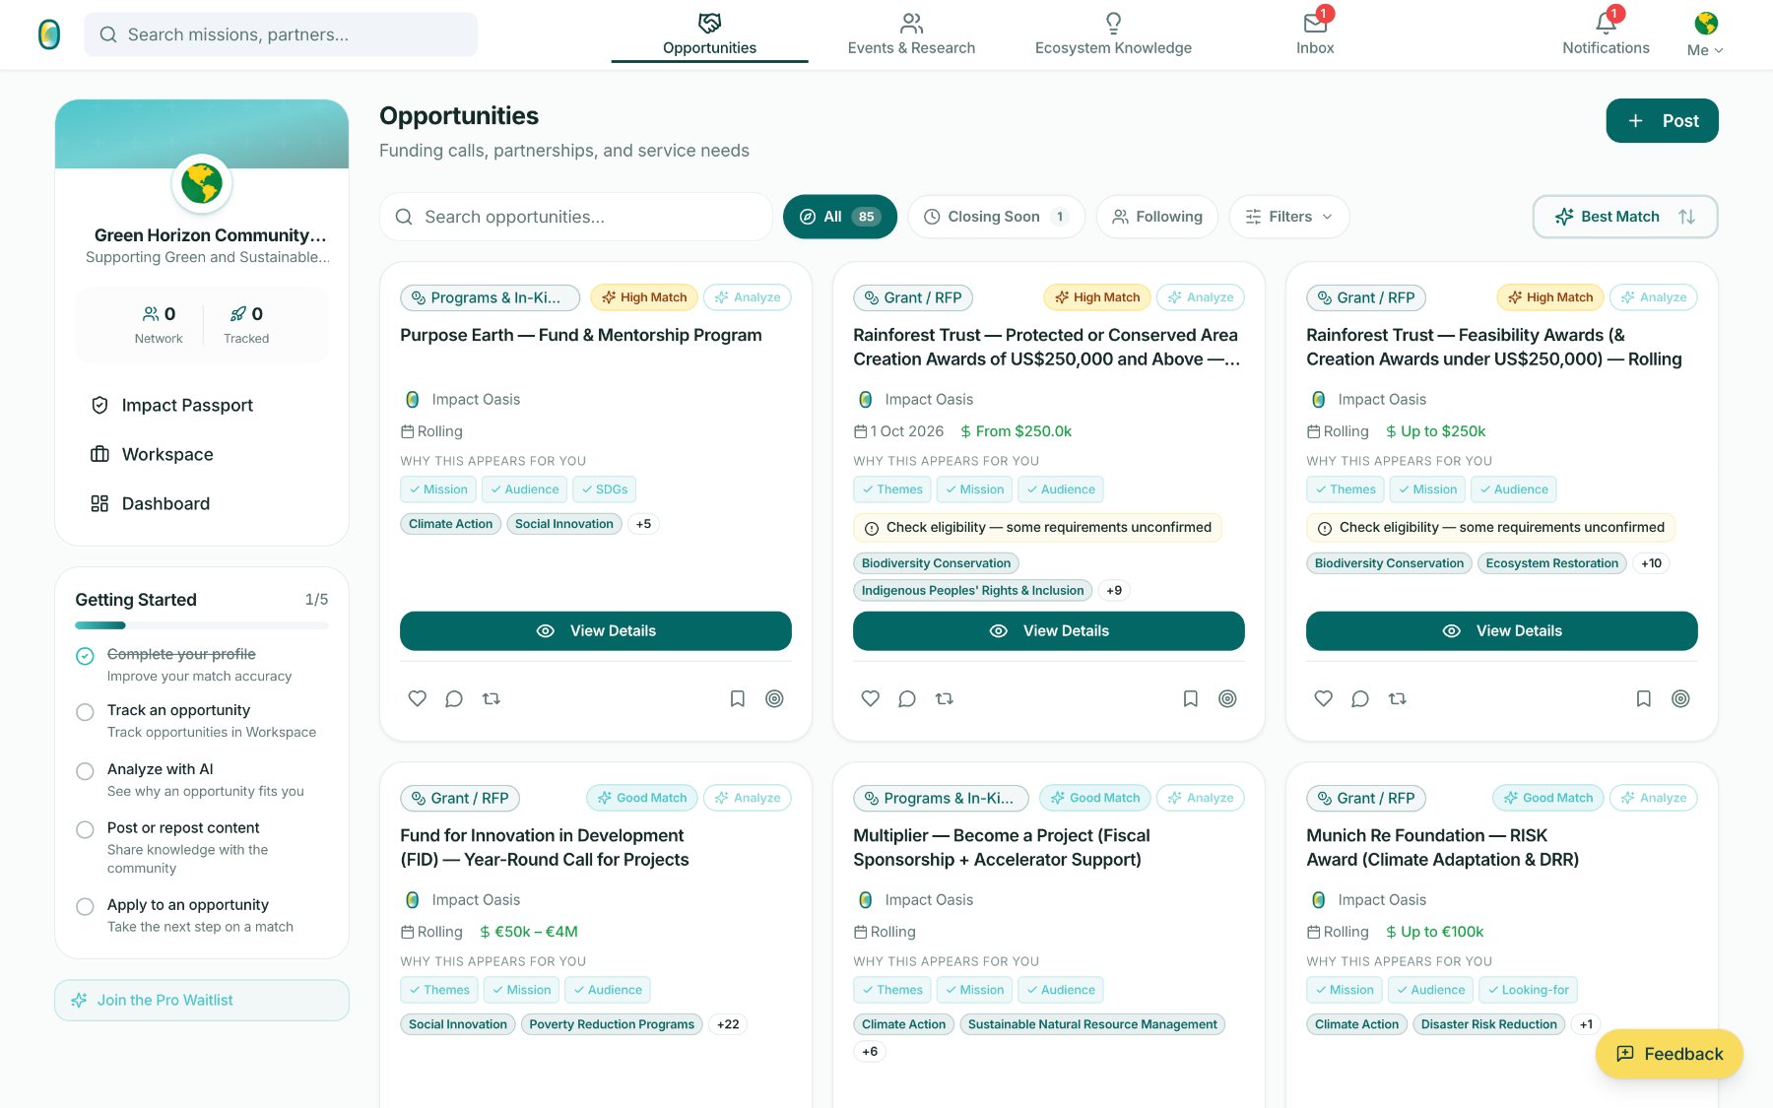Viewport: 1773px width, 1108px height.
Task: Like the Rainforest Trust Protected Area card
Action: tap(871, 698)
